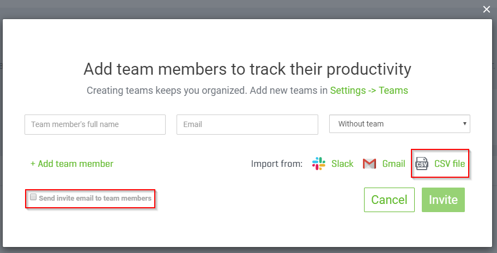Click the Slack logo icon
Screen dimensions: 497x253
click(319, 164)
